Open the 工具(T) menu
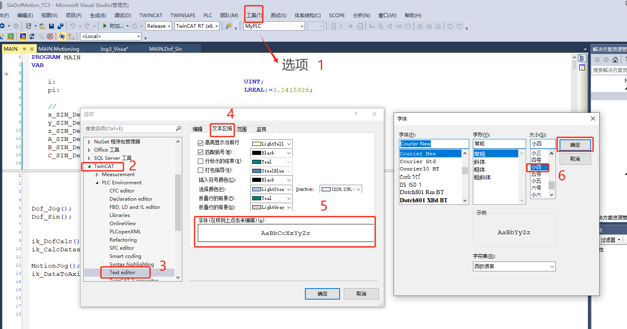 pyautogui.click(x=254, y=16)
